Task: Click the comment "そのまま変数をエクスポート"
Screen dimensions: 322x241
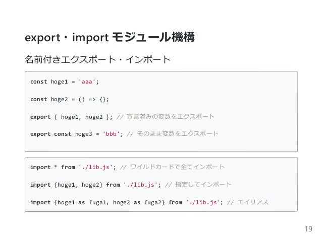Action: (x=176, y=134)
